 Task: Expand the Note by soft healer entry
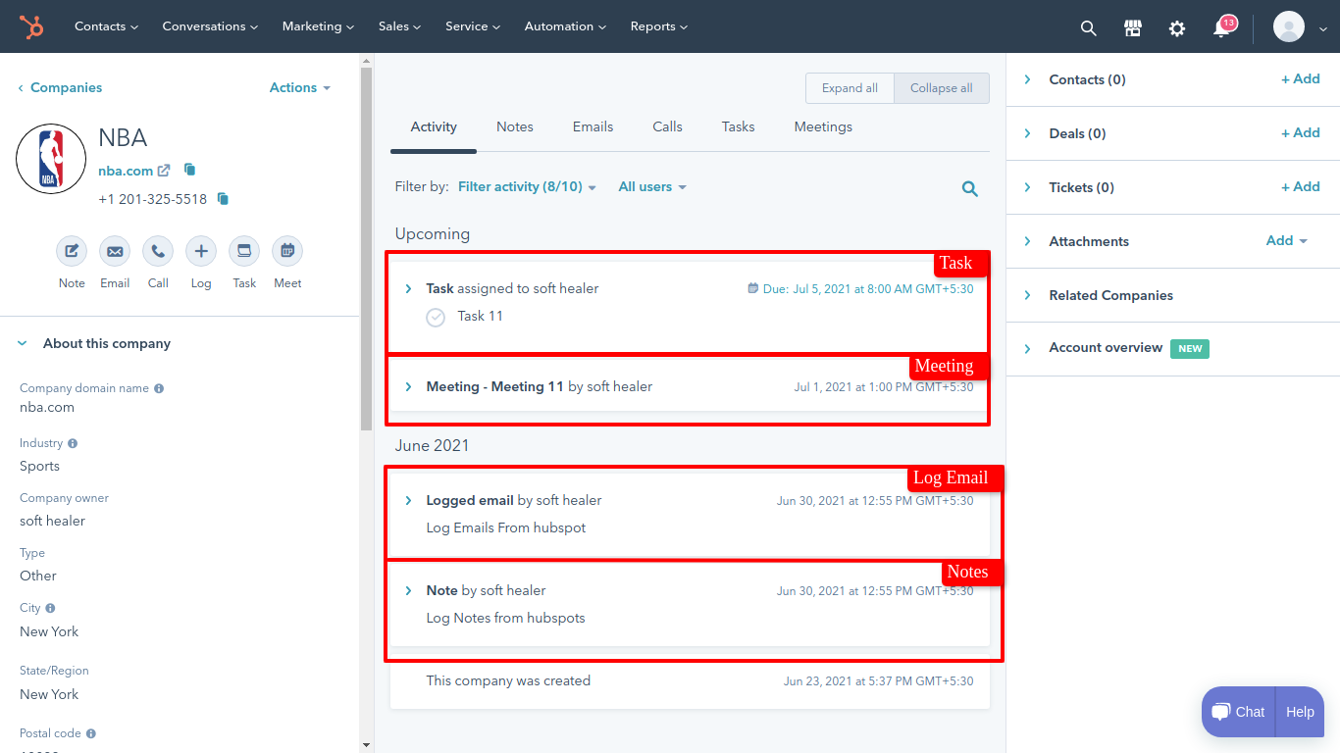tap(408, 590)
